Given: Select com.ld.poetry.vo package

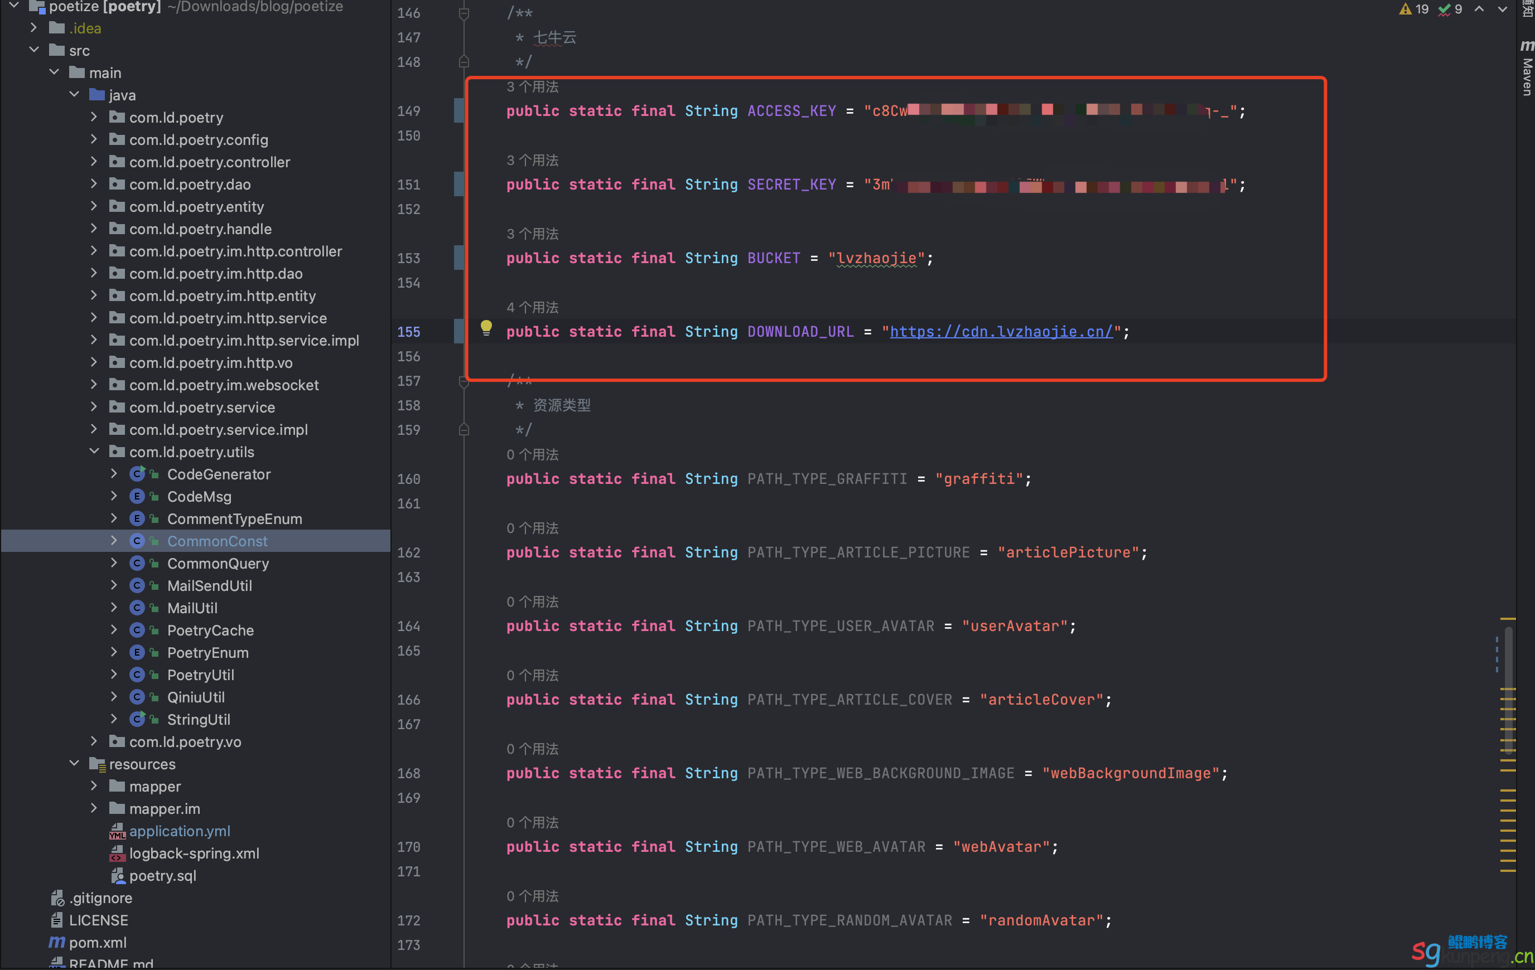Looking at the screenshot, I should [185, 741].
